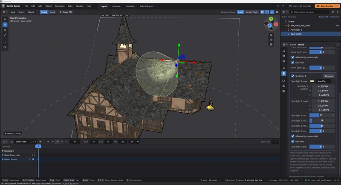Switch to the Materials workspace tab

point(130,6)
